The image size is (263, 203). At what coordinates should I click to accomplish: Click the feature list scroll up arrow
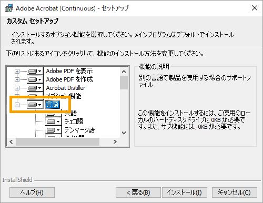point(124,72)
